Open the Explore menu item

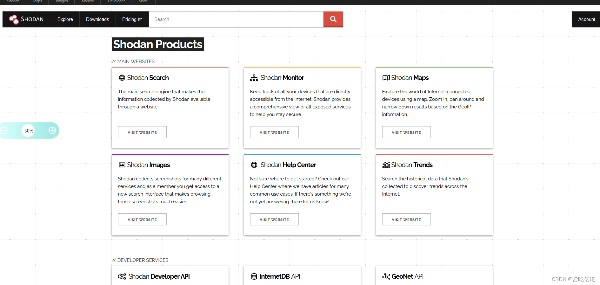pyautogui.click(x=65, y=19)
